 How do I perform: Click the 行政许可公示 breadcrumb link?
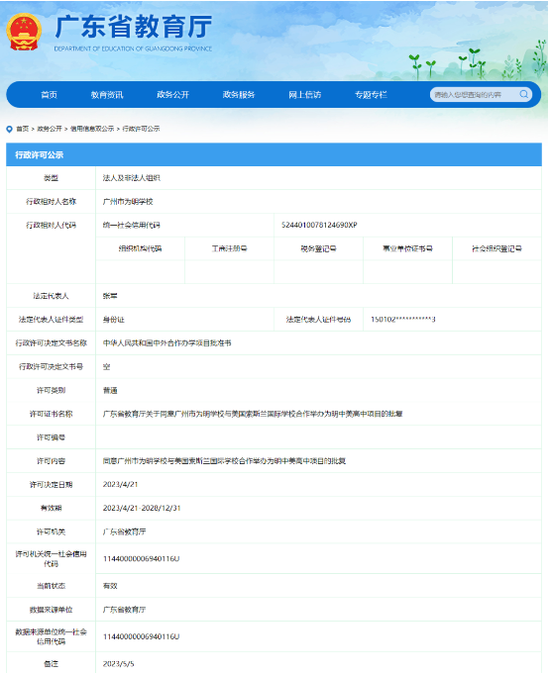tap(142, 129)
